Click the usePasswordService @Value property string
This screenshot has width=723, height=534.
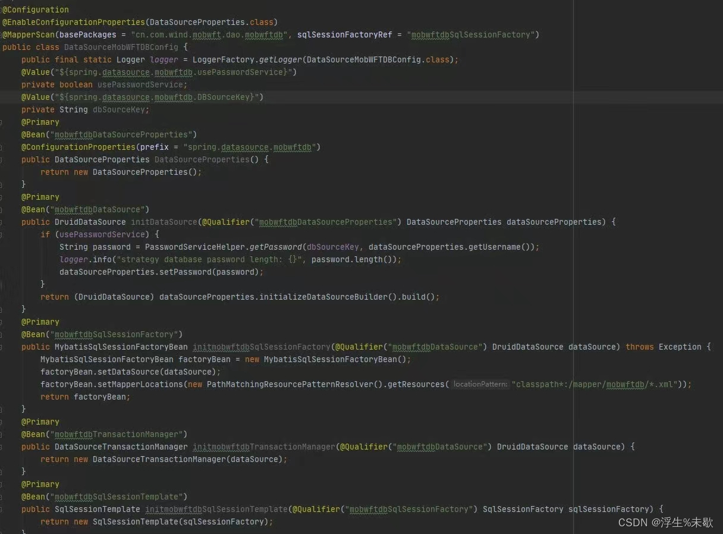[174, 72]
